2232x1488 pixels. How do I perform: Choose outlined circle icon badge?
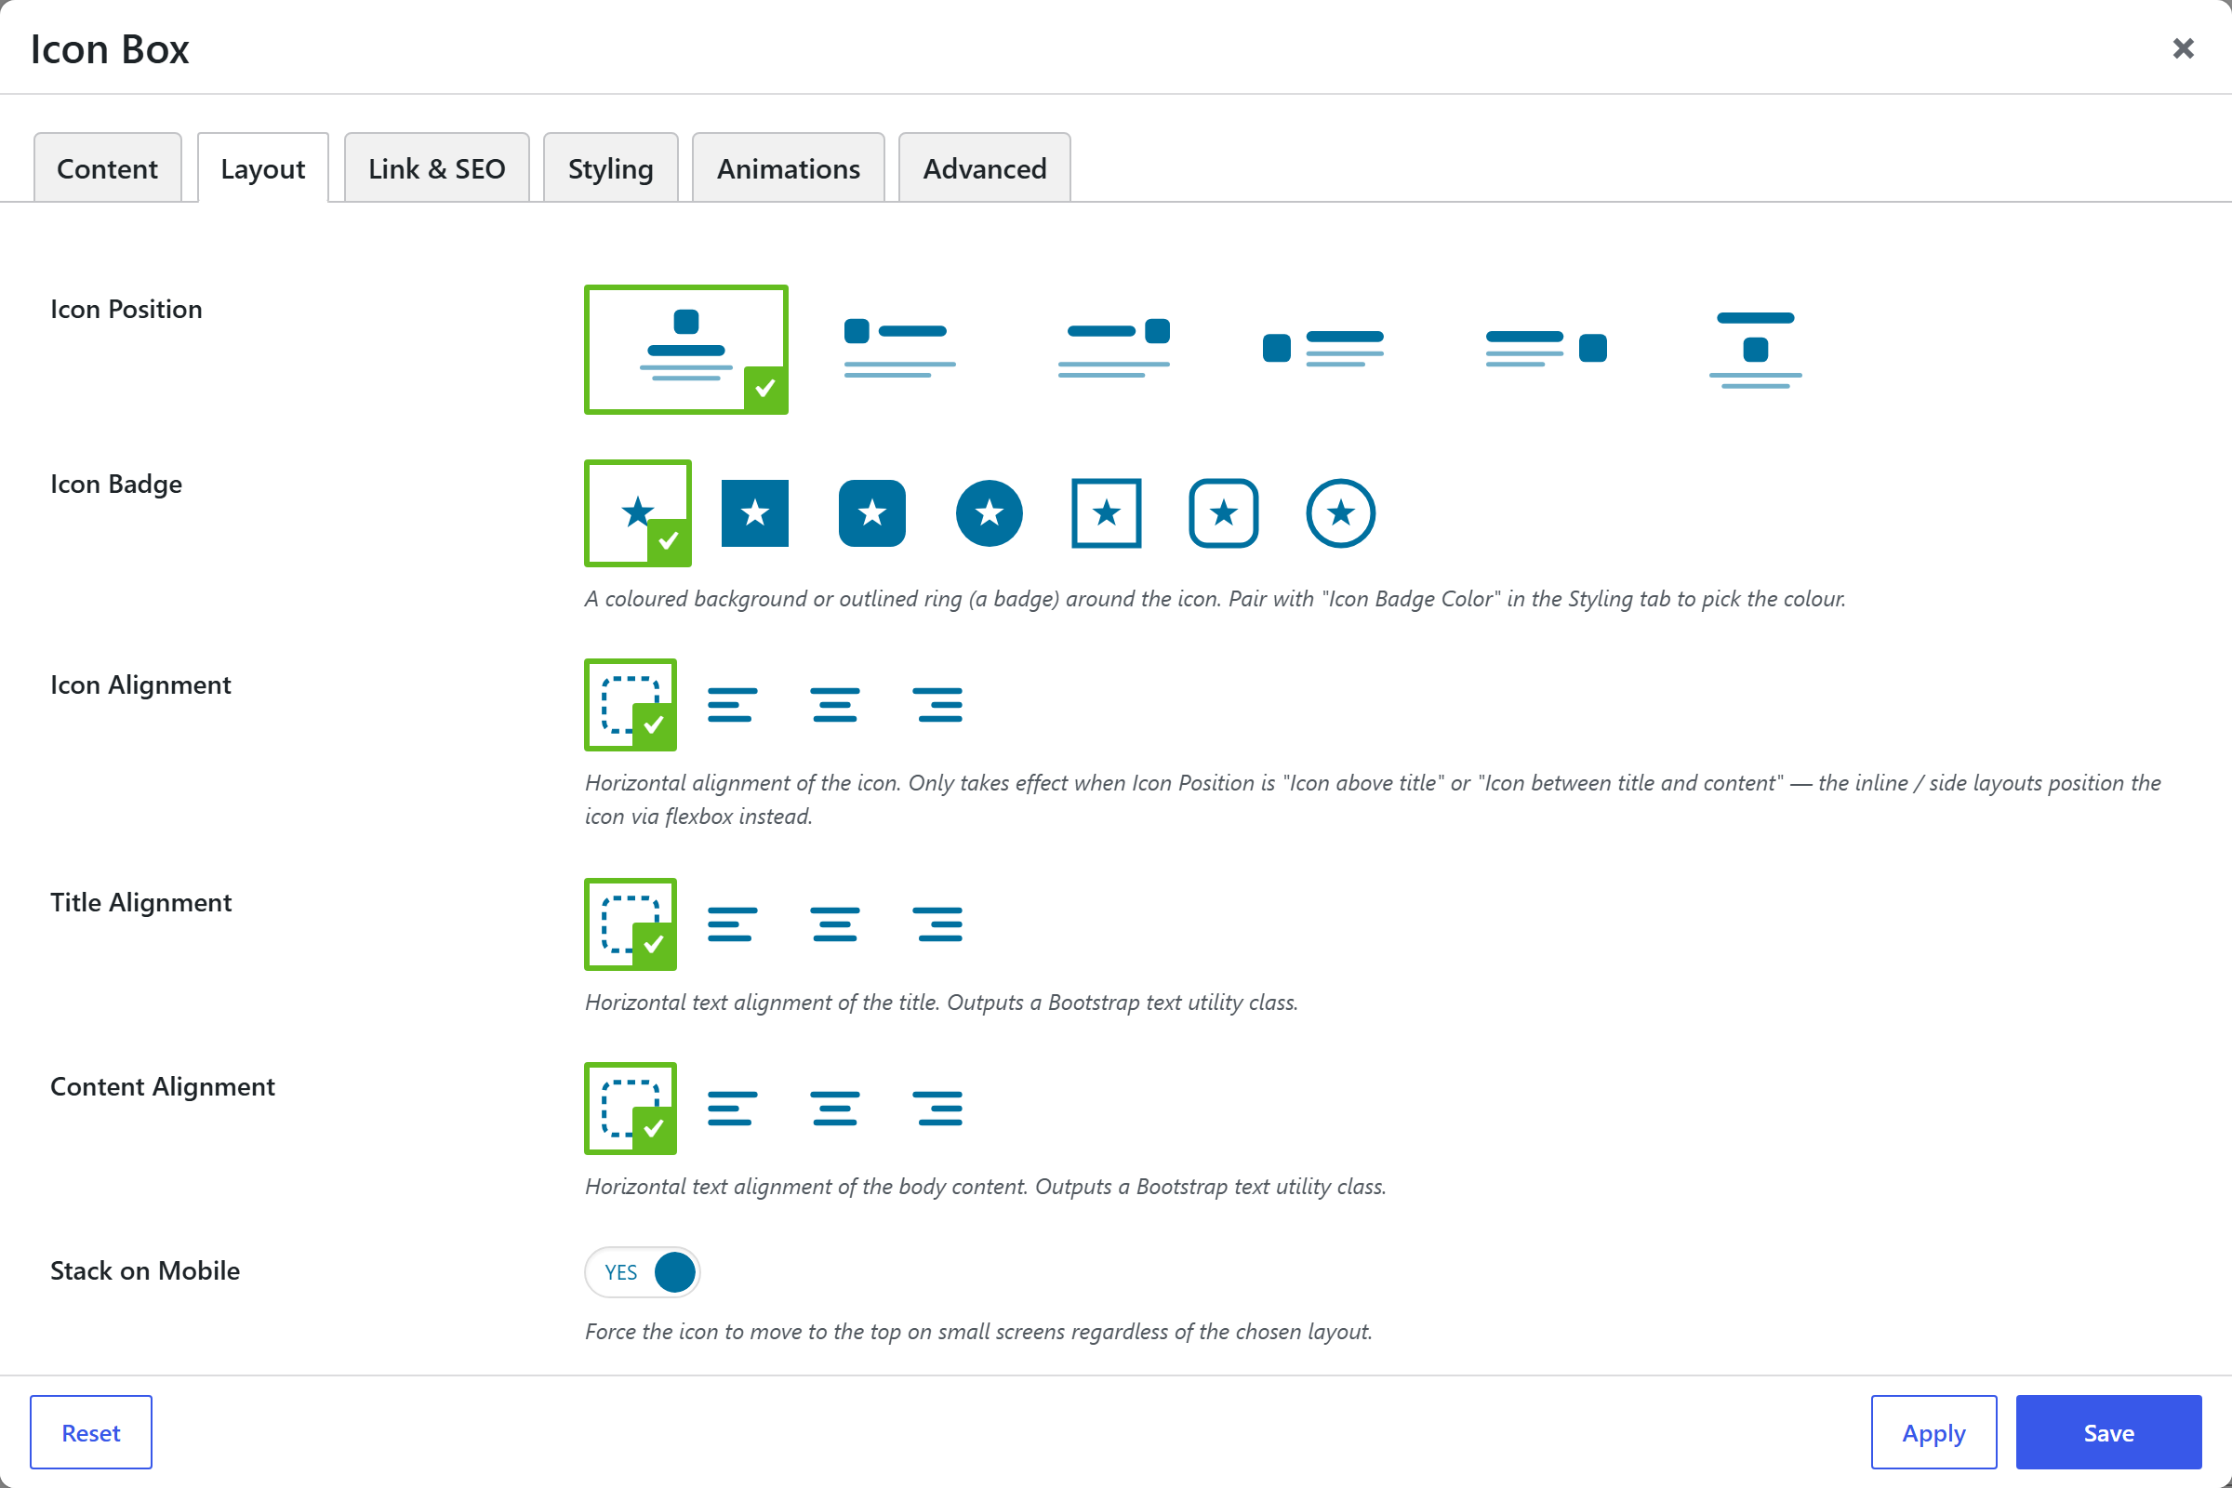(1340, 513)
